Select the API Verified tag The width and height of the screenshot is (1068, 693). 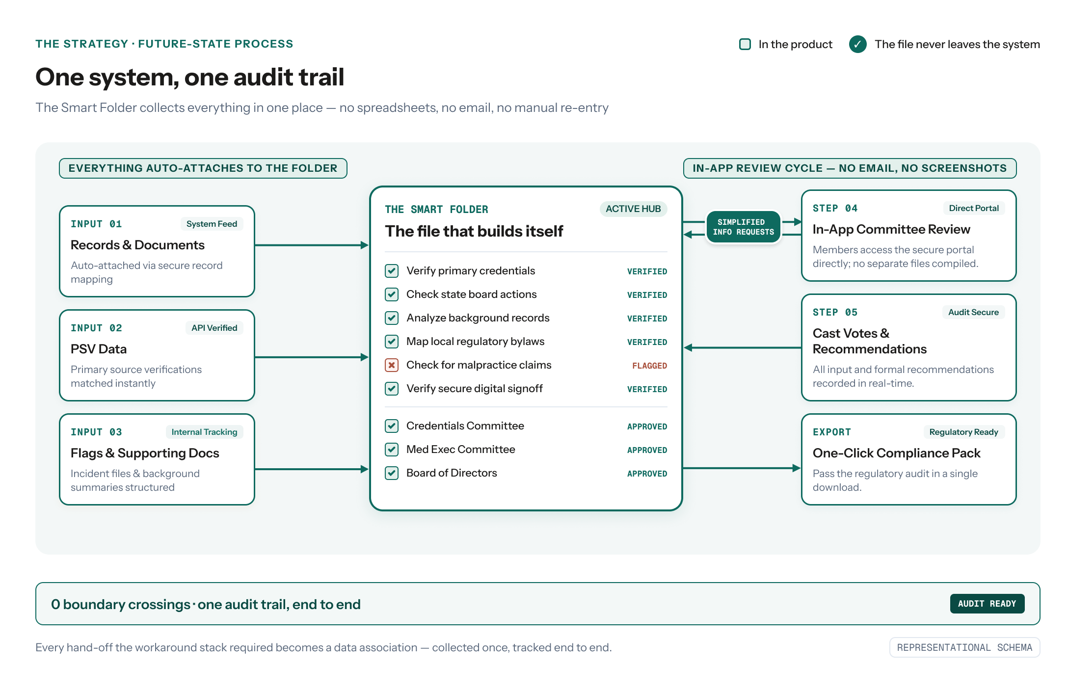[x=214, y=328]
